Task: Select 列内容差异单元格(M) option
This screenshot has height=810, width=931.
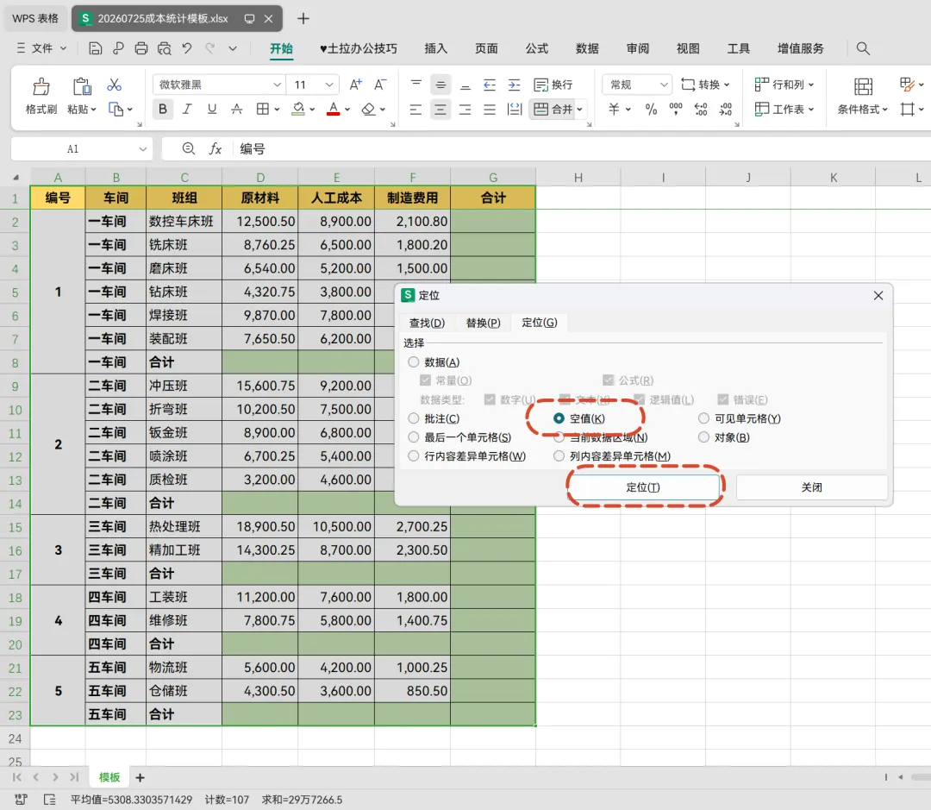Action: pos(559,455)
